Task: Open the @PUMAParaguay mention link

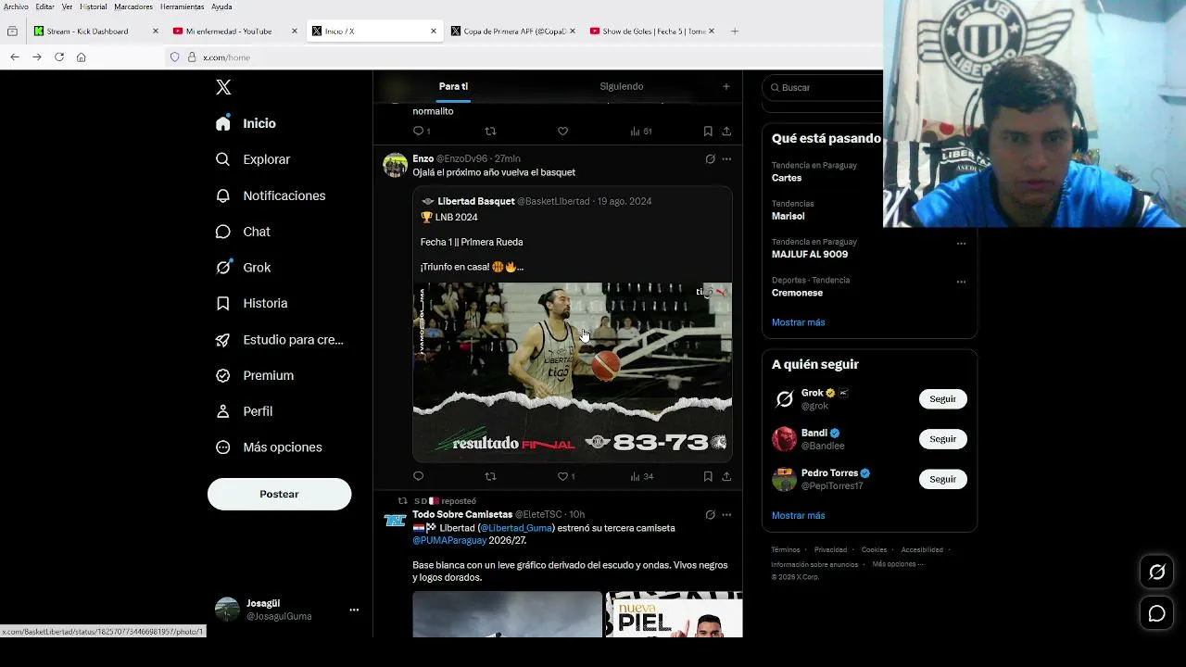Action: [x=449, y=540]
